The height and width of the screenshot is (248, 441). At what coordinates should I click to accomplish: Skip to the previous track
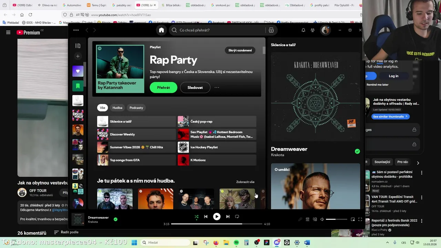coord(206,217)
